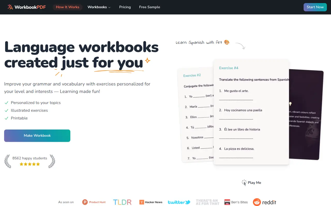Screen dimensions: 331x206
Task: Click the 'Illustrated exercises' text
Action: click(x=29, y=110)
